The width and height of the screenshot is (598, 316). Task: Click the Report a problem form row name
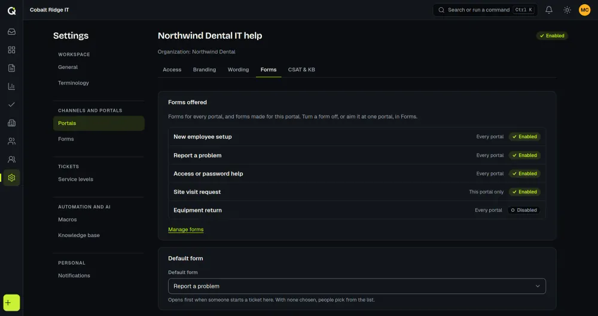pyautogui.click(x=197, y=156)
